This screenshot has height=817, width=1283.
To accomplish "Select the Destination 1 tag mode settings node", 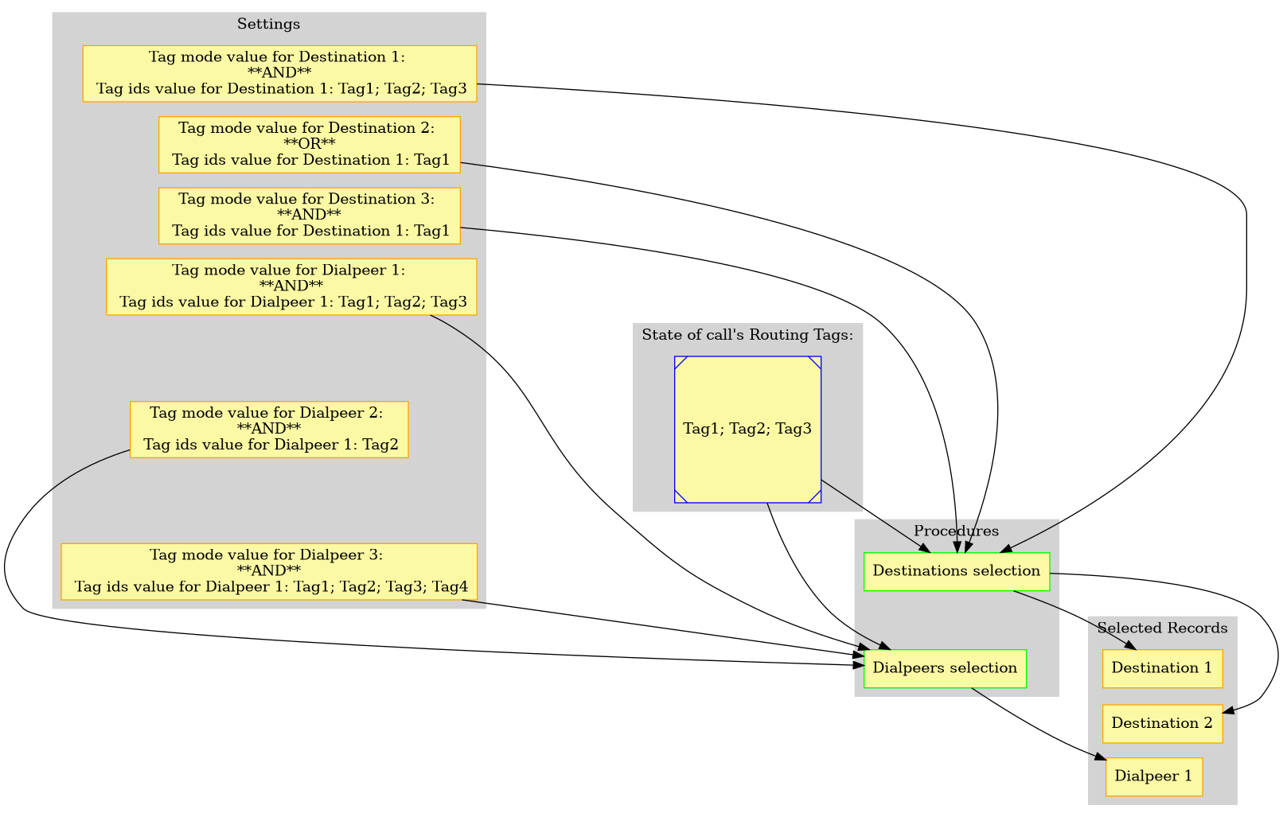I will coord(279,73).
